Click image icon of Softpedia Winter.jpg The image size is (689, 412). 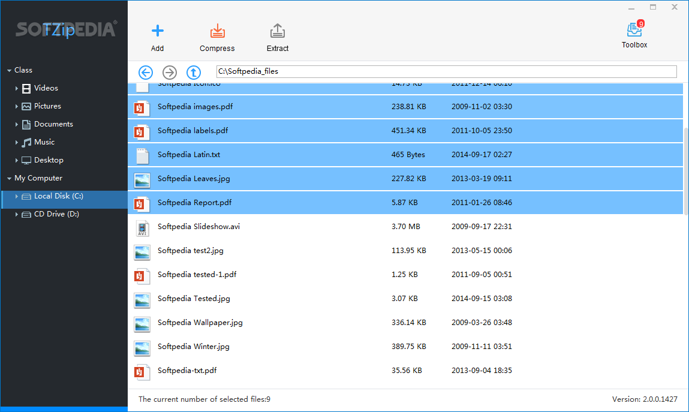(142, 347)
